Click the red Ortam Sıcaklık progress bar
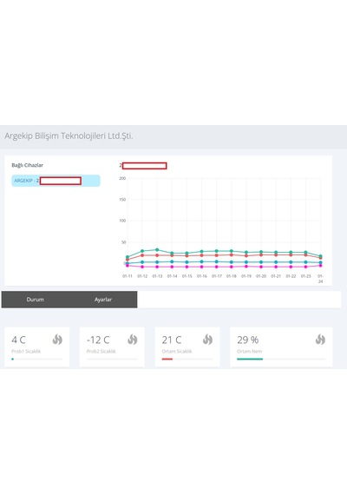 (167, 359)
